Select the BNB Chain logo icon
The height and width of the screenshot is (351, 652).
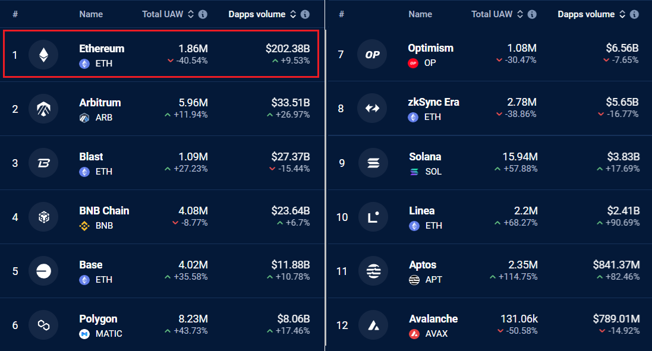pyautogui.click(x=43, y=217)
